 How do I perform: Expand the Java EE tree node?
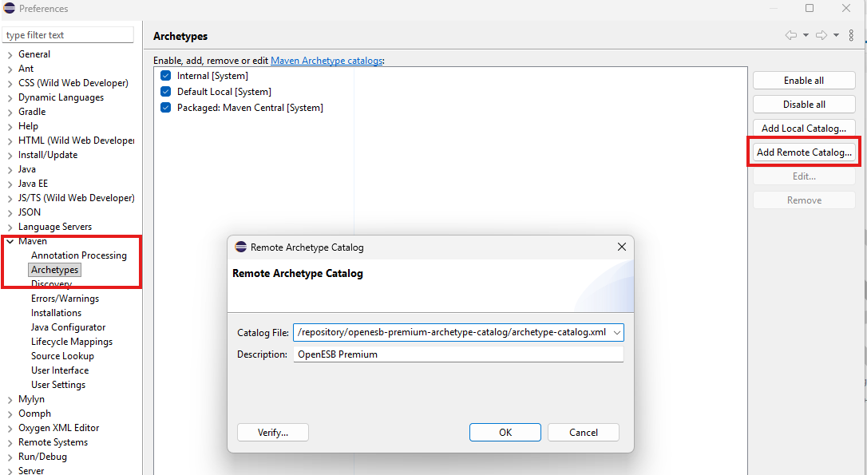point(10,184)
